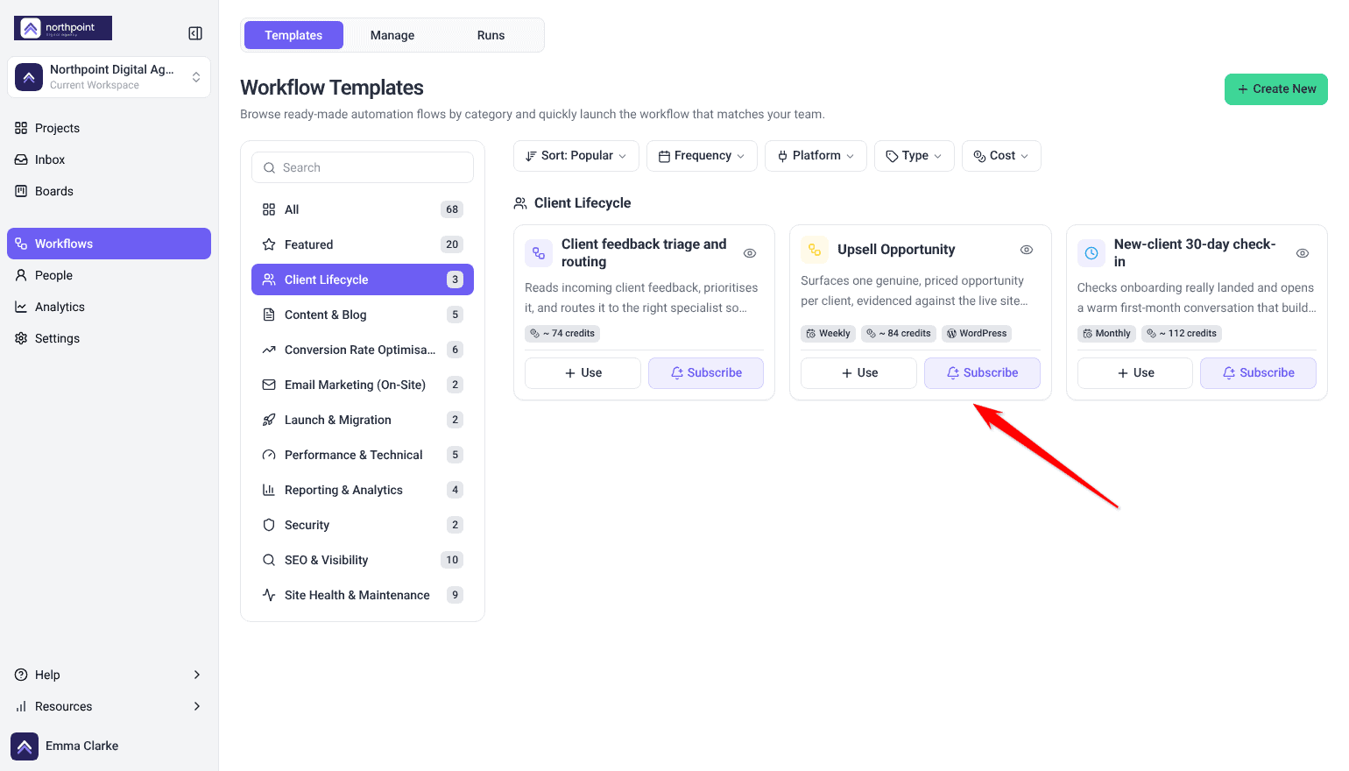Click the New-client 30-day check-in clock icon
1349x771 pixels.
tap(1091, 253)
